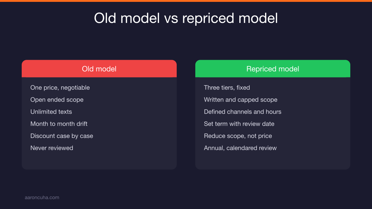Click the "Unlimited texts" item
The image size is (372, 209).
coord(51,112)
